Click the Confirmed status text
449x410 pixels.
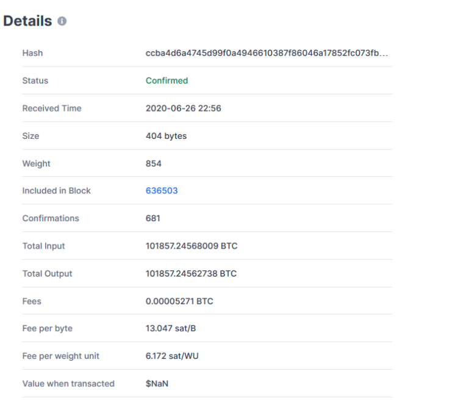167,80
